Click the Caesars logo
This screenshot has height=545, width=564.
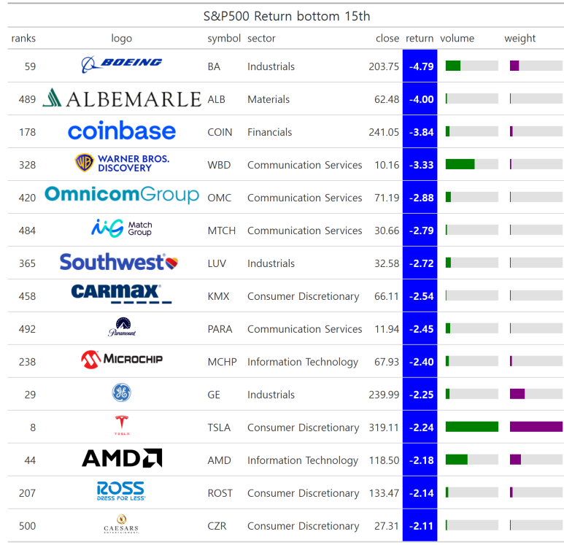[x=121, y=524]
